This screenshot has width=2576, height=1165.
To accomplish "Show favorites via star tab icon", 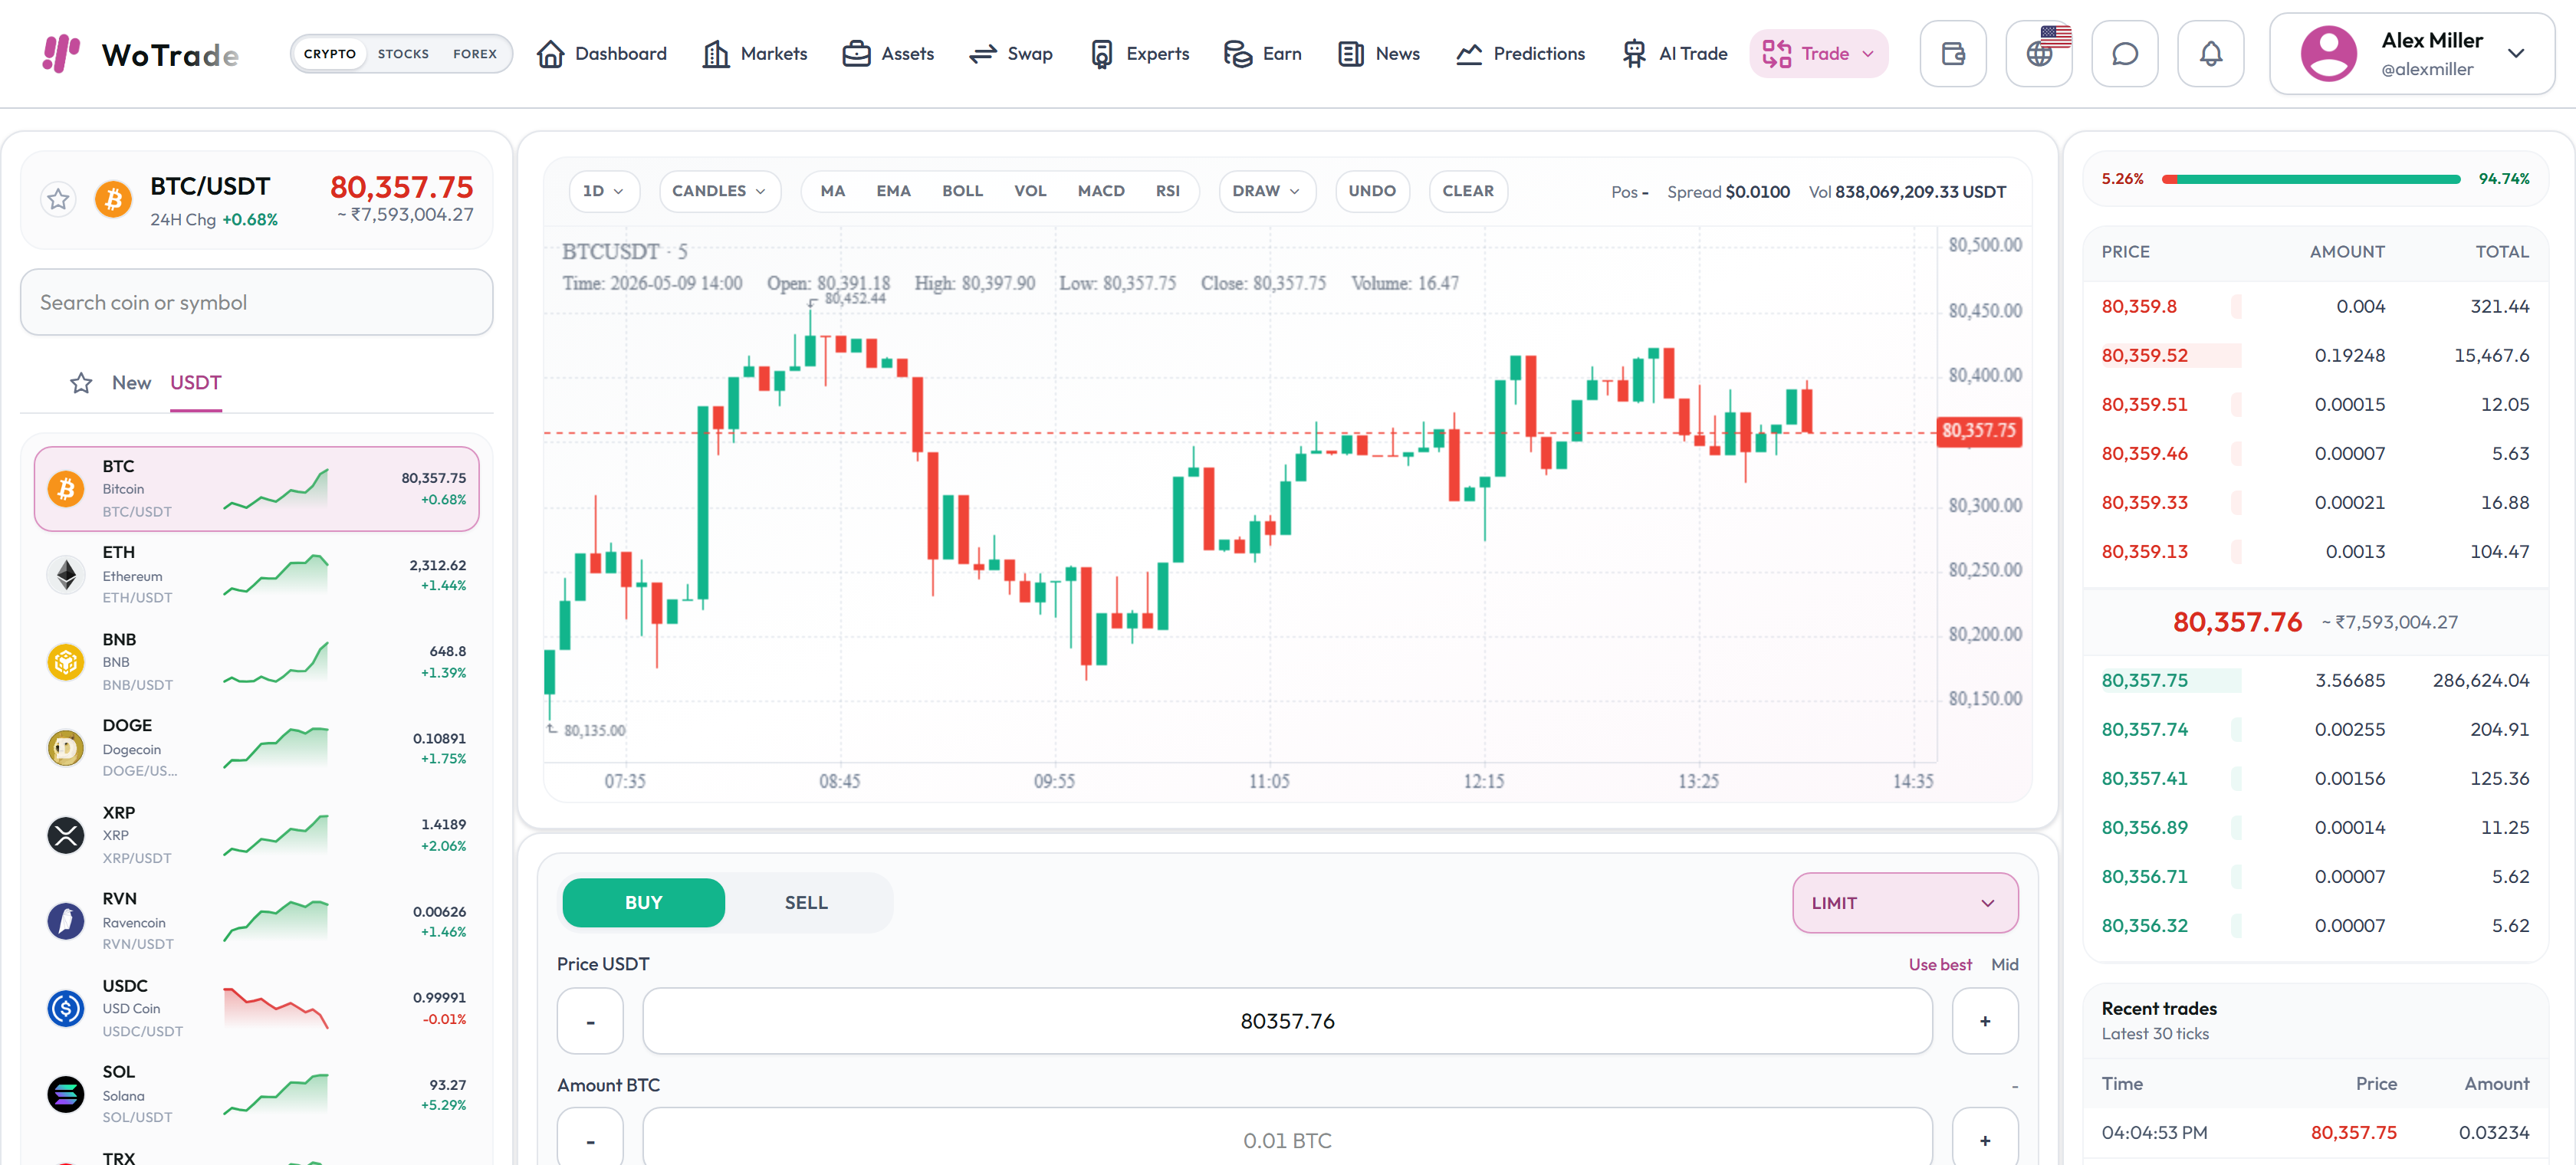I will point(81,383).
